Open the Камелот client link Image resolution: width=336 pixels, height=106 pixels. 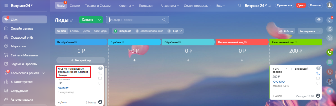pyautogui.click(x=63, y=88)
